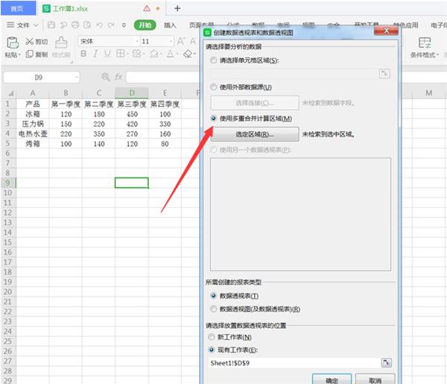Open the 插入 ribbon tab
This screenshot has width=447, height=384.
click(x=170, y=25)
